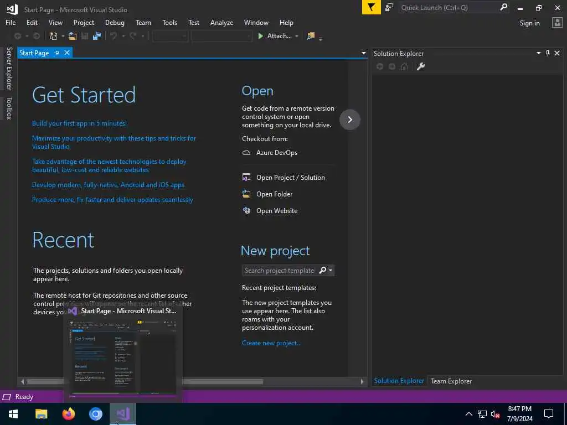
Task: Click Build your first app in 5 minutes link
Action: tap(79, 123)
